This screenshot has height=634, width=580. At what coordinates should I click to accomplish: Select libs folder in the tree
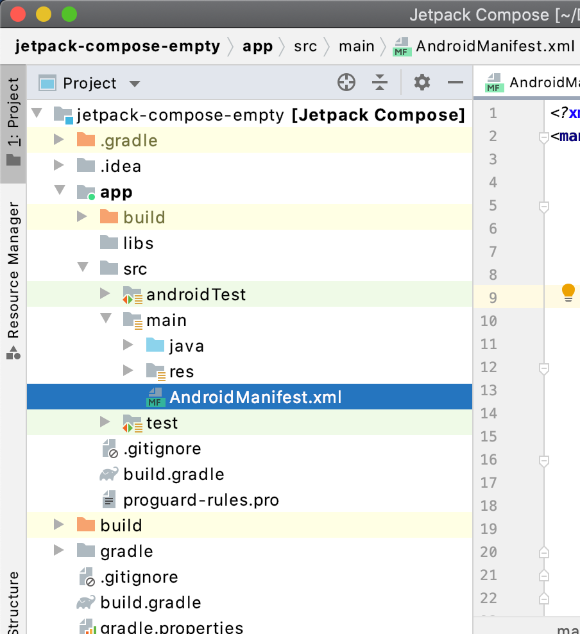click(x=250, y=243)
